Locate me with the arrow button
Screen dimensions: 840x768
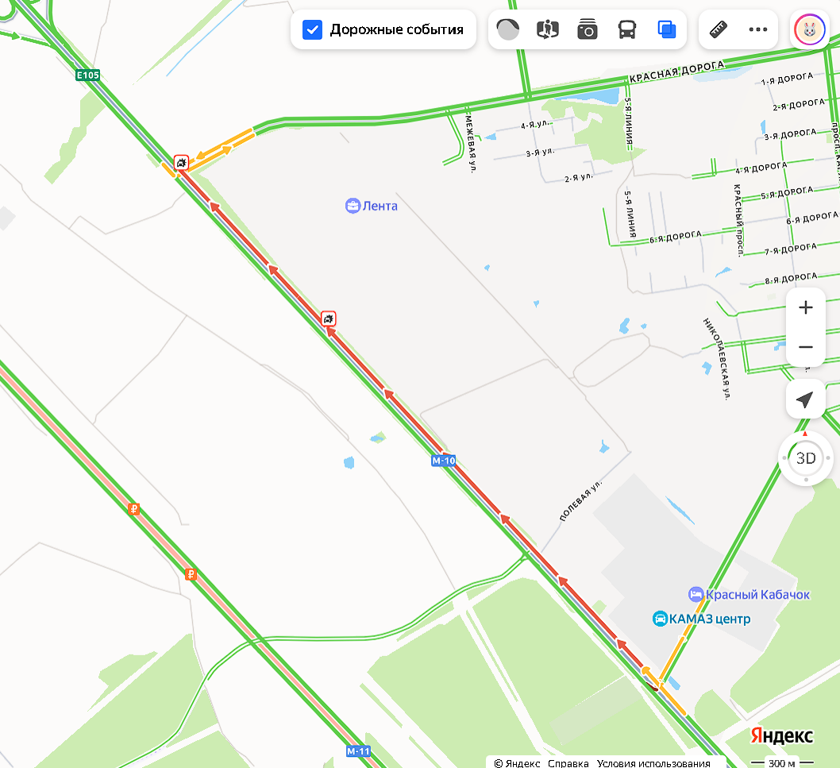coord(805,399)
